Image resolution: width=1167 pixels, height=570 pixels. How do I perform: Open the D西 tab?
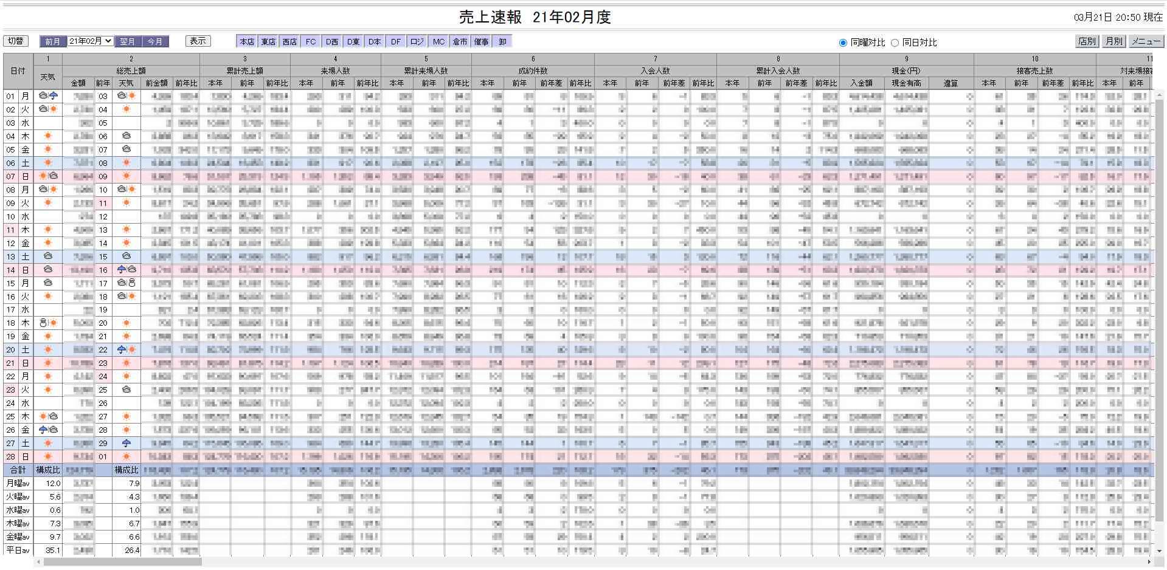[332, 41]
